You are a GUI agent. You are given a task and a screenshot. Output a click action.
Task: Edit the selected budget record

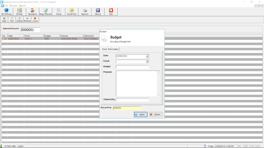[12, 19]
